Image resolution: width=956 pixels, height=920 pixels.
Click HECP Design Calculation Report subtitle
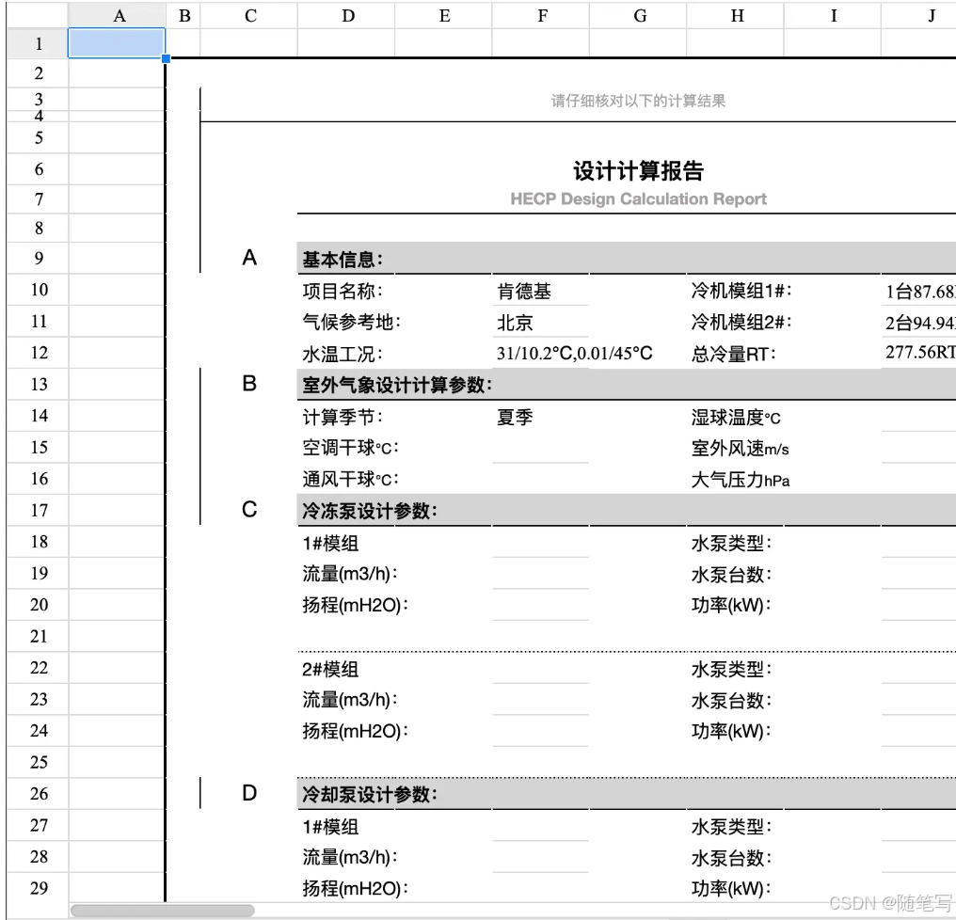pos(638,198)
